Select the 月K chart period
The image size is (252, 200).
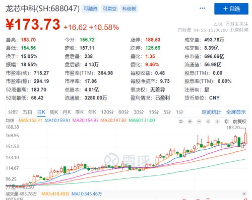[x=67, y=112]
